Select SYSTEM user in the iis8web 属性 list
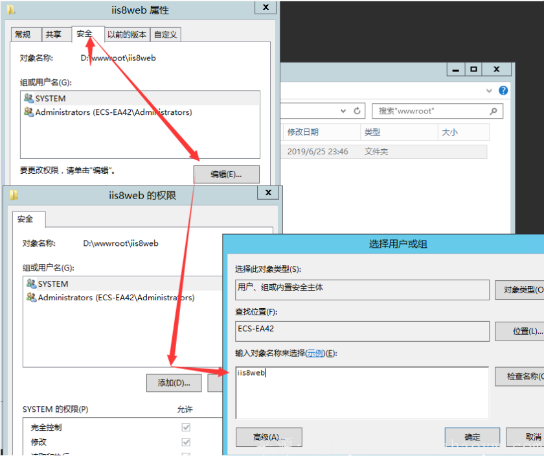The image size is (544, 456). 51,99
